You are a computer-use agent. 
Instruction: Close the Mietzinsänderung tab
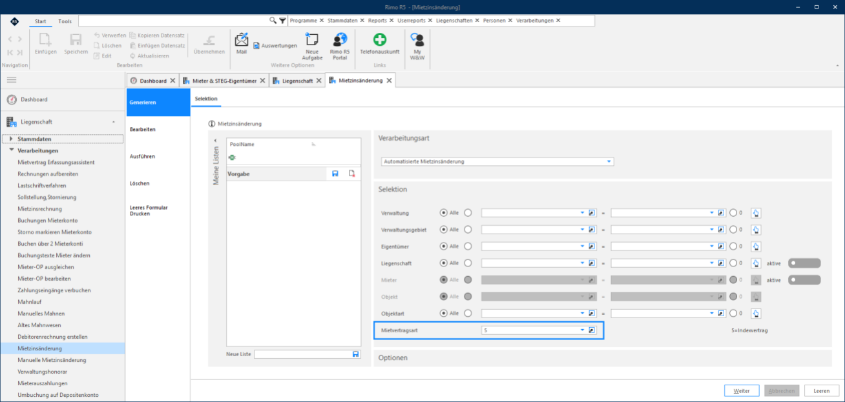point(390,81)
